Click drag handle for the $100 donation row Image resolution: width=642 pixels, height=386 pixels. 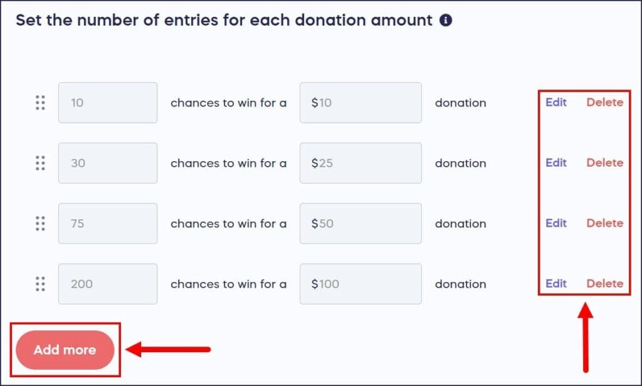40,284
